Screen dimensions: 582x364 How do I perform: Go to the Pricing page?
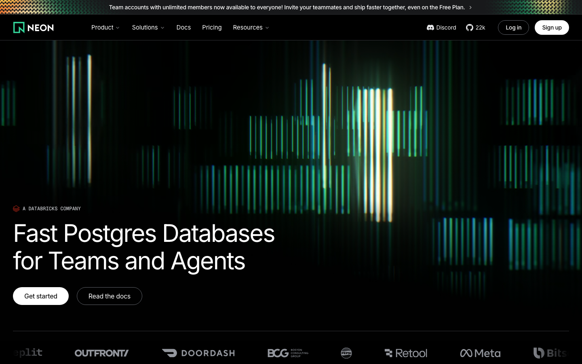212,28
